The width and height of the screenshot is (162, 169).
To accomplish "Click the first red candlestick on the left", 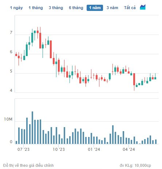I will point(16,55).
